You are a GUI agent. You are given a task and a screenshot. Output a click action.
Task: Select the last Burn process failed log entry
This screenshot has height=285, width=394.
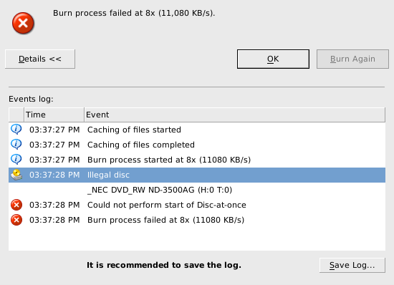click(197, 221)
